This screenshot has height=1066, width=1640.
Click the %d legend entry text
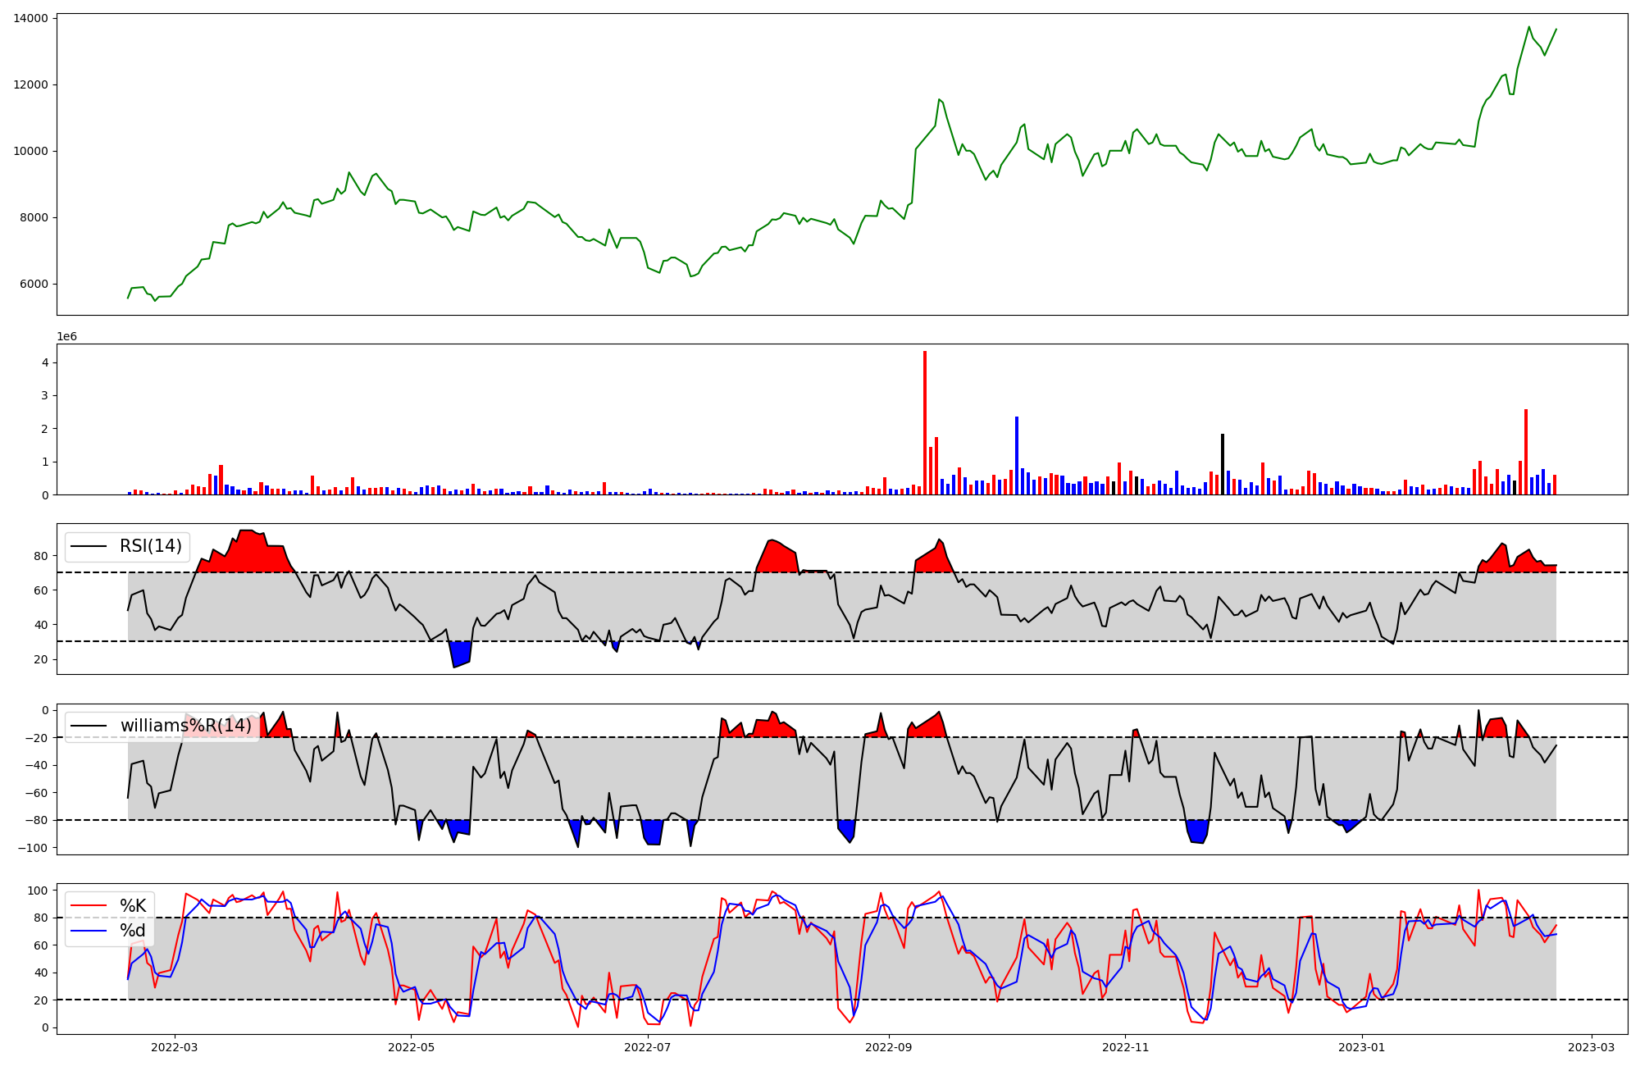point(133,931)
